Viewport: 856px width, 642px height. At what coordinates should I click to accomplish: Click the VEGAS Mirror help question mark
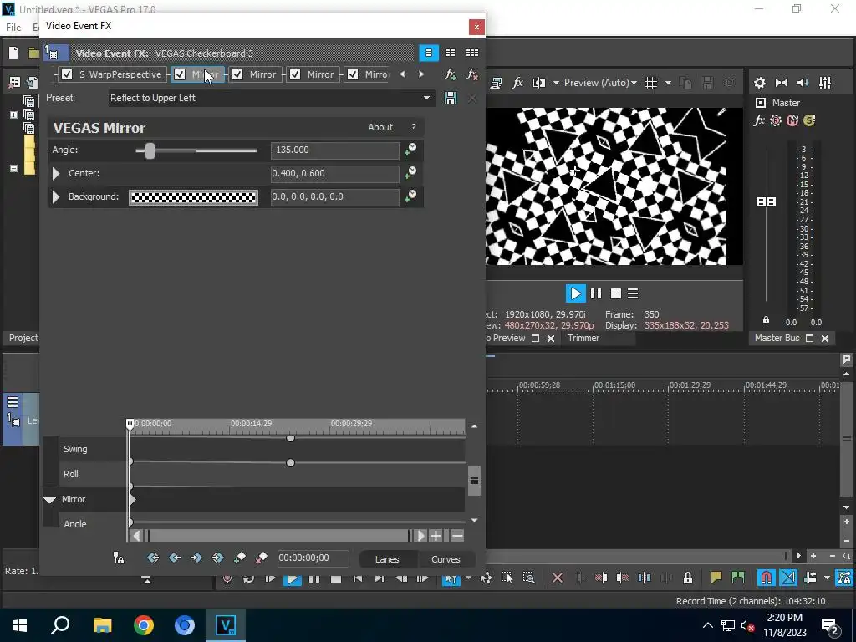pyautogui.click(x=414, y=127)
